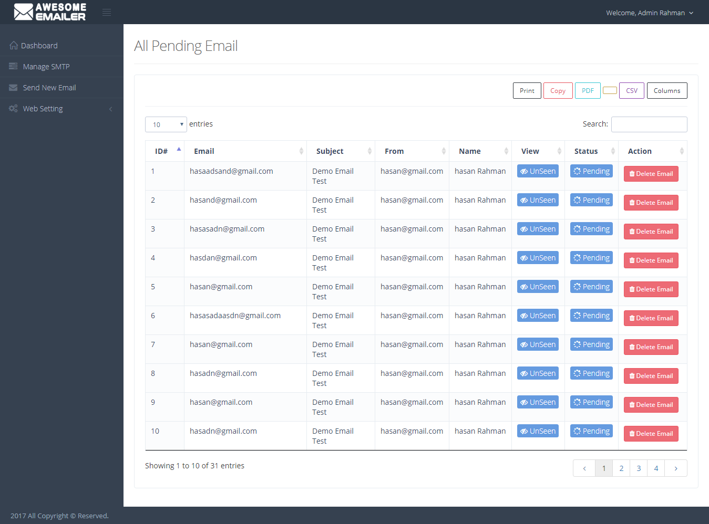
Task: Toggle seen state for hasadn@gmail.com in row 8
Action: point(538,373)
